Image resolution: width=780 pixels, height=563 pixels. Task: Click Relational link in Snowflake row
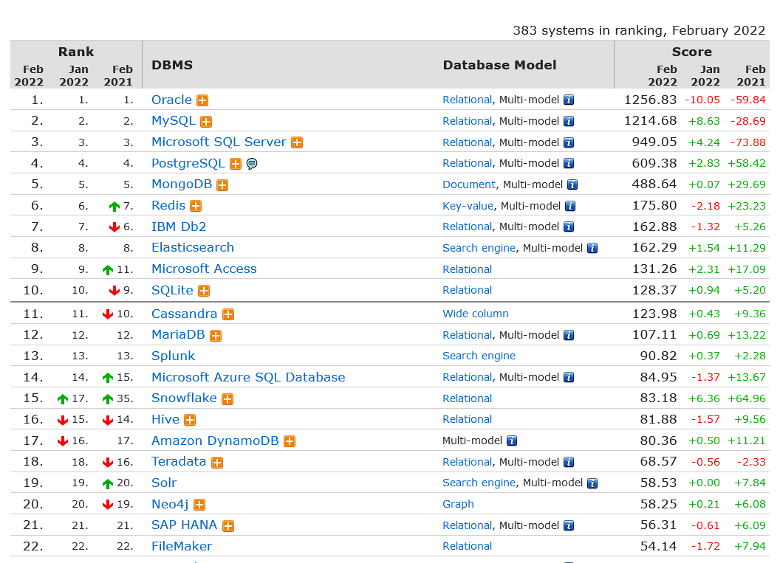pos(467,398)
